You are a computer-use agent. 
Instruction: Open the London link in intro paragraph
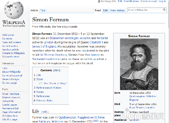point(48,42)
